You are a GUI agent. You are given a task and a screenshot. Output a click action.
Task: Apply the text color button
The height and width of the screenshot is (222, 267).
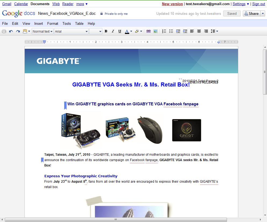[x=127, y=32]
